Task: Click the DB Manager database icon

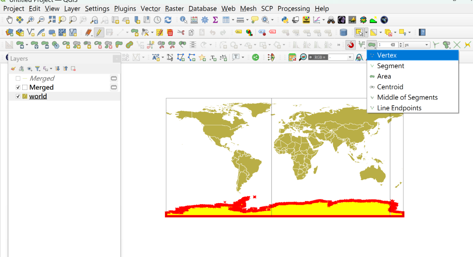Action: (343, 32)
